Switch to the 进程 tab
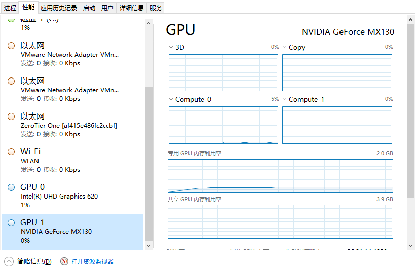Viewport: 415px width, 274px height. point(10,8)
